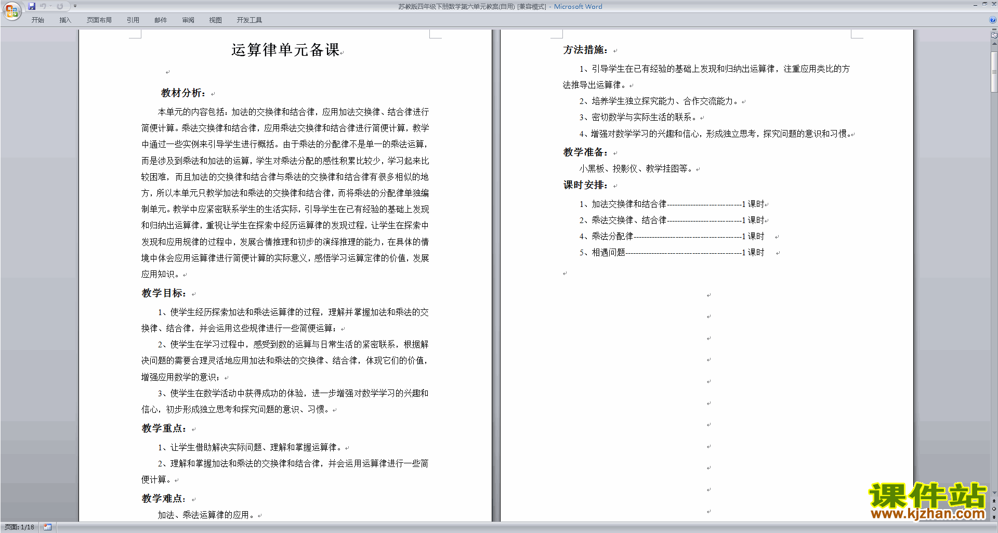This screenshot has width=998, height=533.
Task: Click the line 3、密切数学与实际生活的联系。
Action: coord(639,118)
